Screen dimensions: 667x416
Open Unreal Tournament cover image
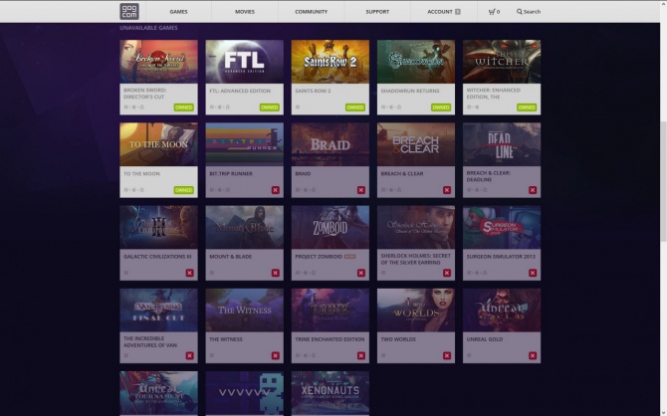pos(158,393)
